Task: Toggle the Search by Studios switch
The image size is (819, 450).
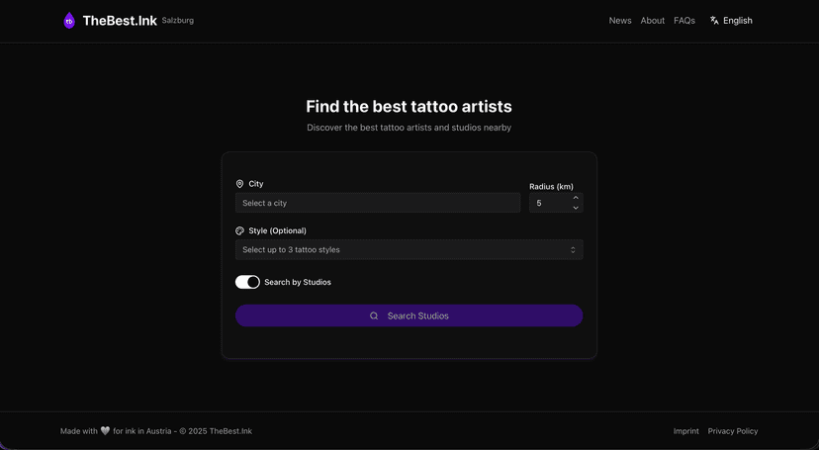Action: click(247, 282)
